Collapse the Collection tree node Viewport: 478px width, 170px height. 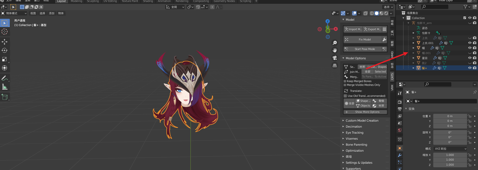pos(403,18)
